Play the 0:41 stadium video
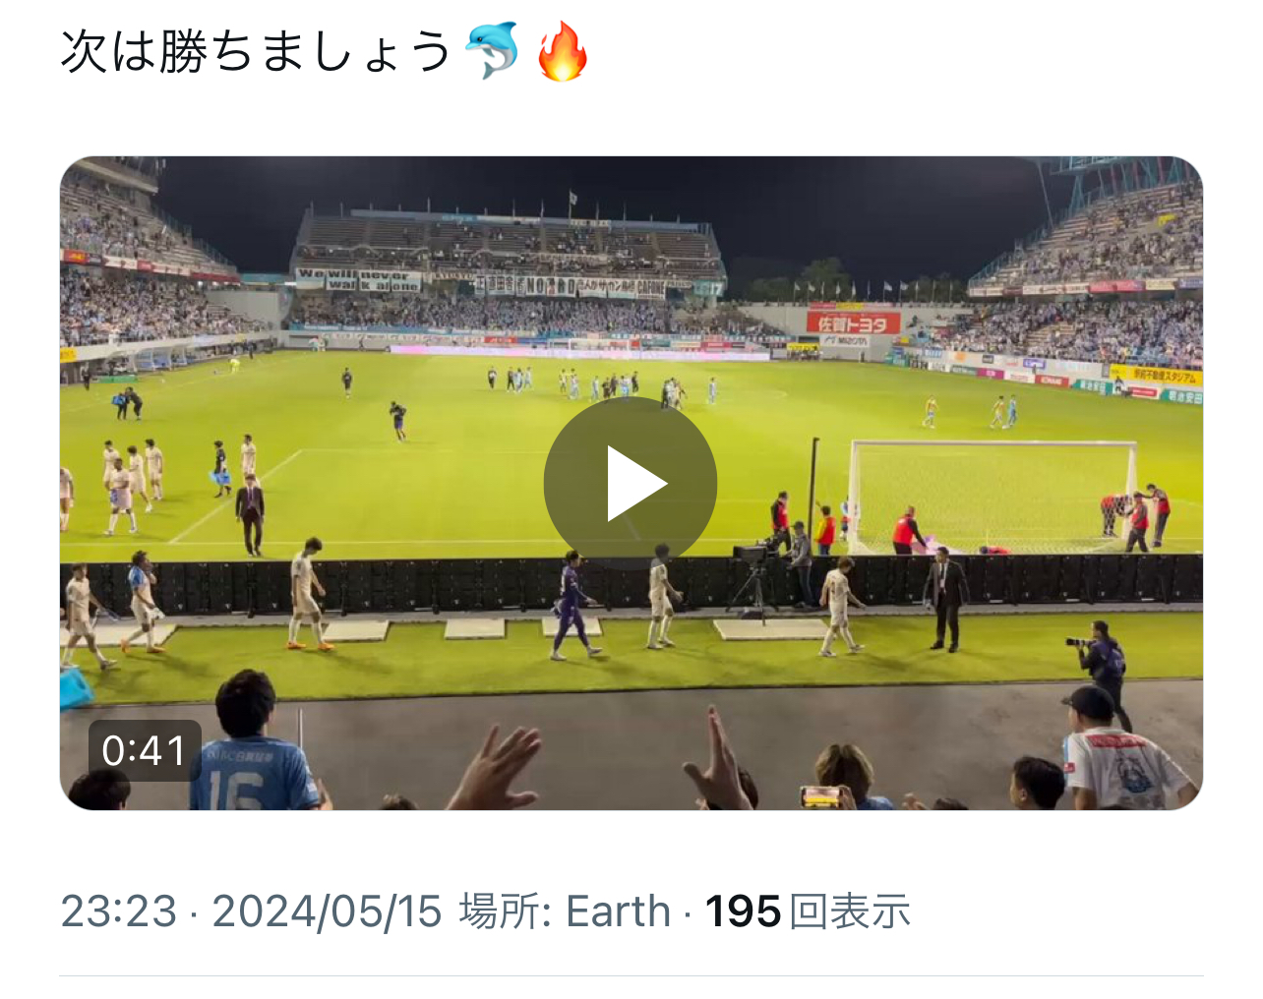 tap(631, 483)
